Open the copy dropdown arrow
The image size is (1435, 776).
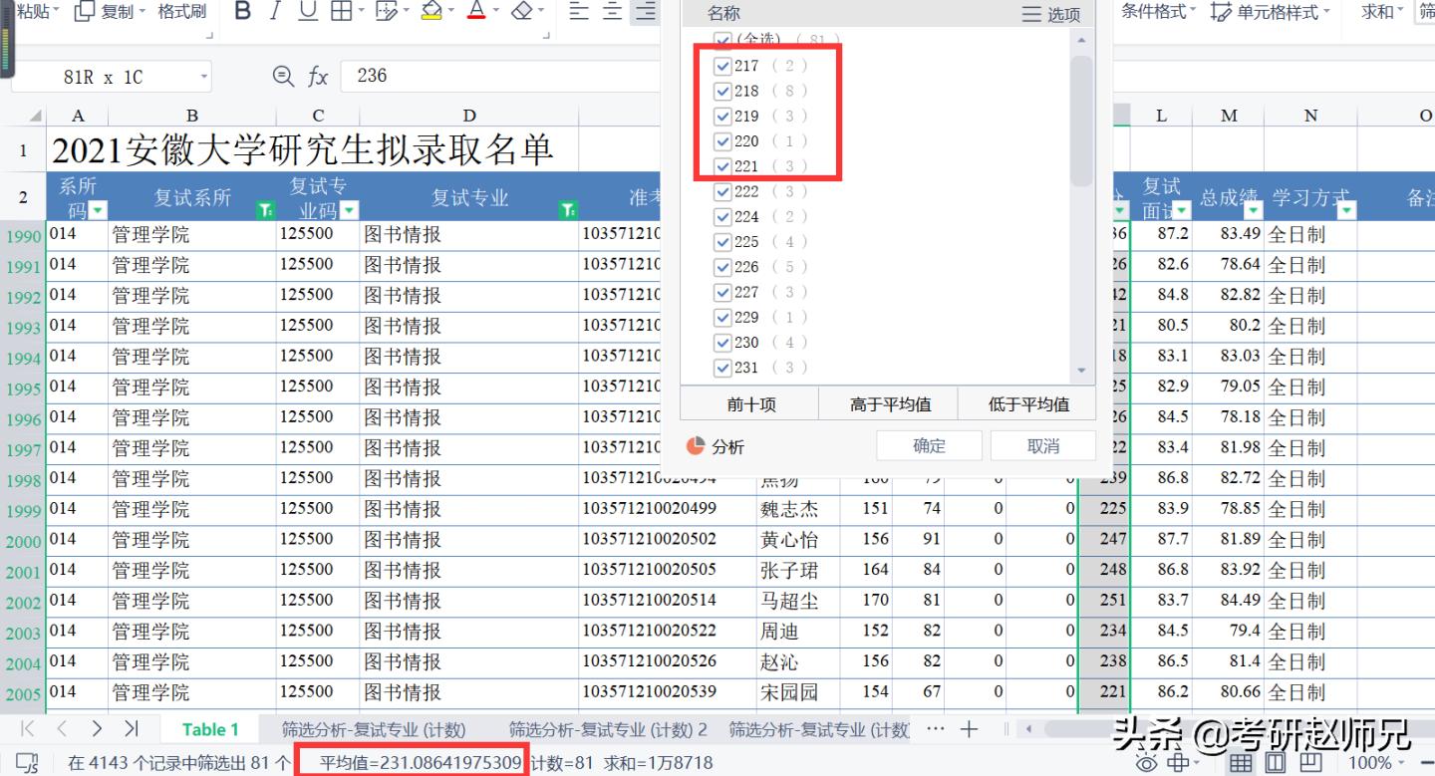(143, 11)
